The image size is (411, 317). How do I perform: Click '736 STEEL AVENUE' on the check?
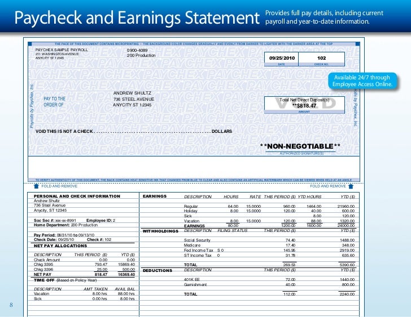point(134,99)
